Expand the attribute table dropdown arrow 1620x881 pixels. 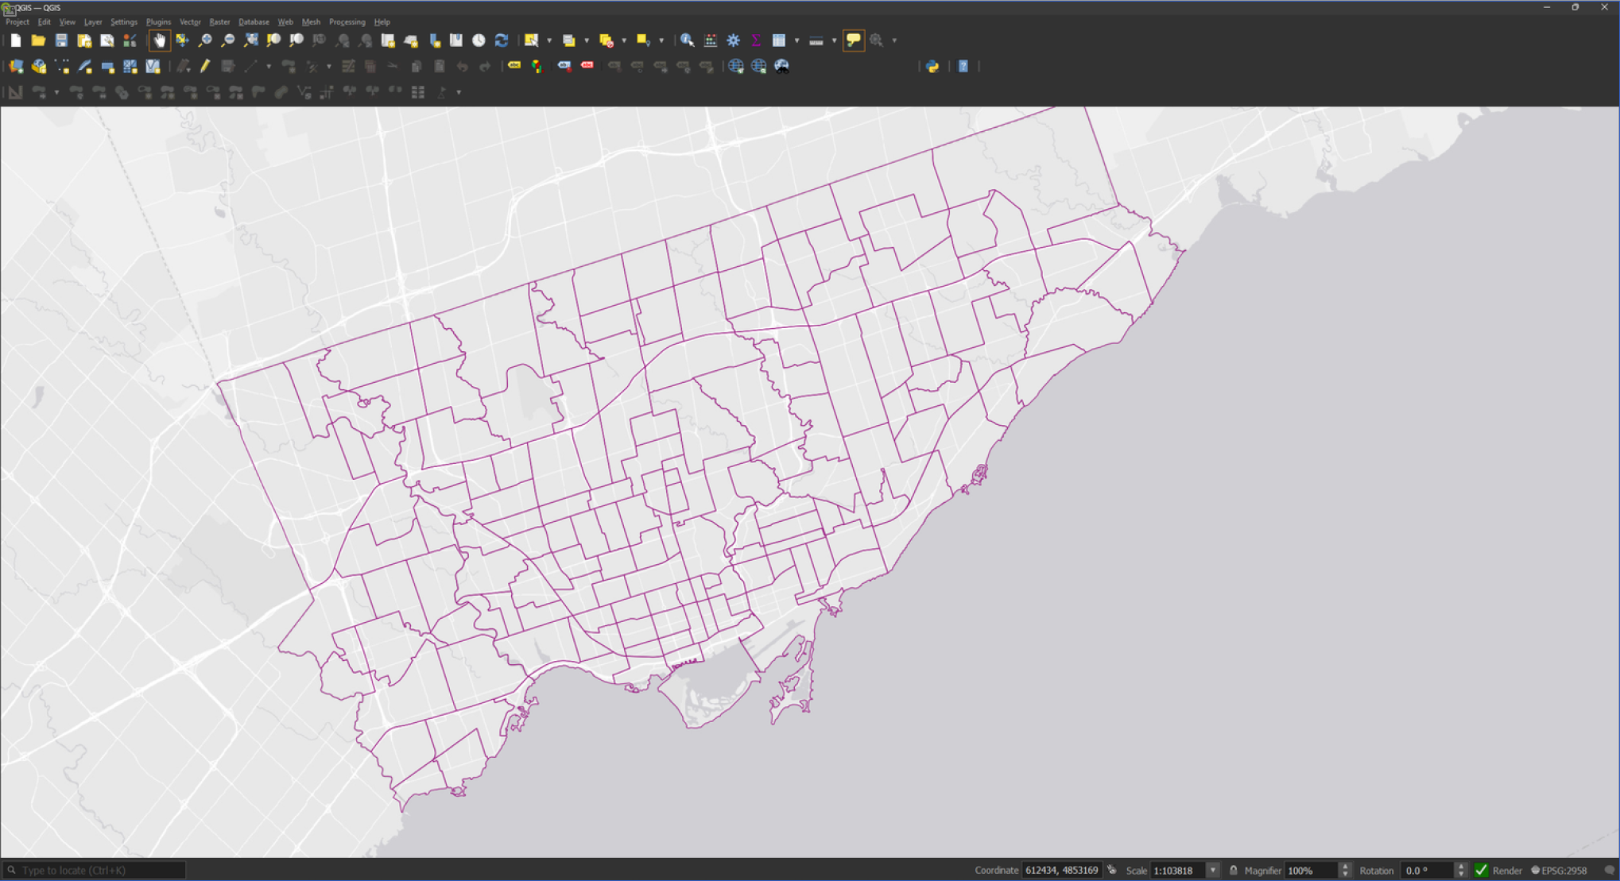[796, 41]
